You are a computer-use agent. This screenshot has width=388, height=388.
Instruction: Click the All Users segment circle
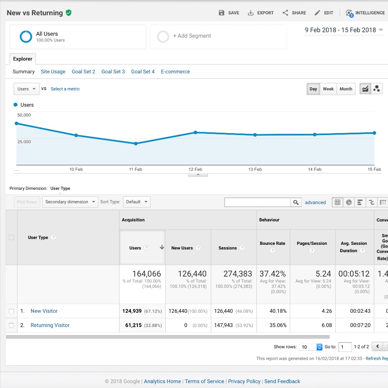pyautogui.click(x=26, y=36)
